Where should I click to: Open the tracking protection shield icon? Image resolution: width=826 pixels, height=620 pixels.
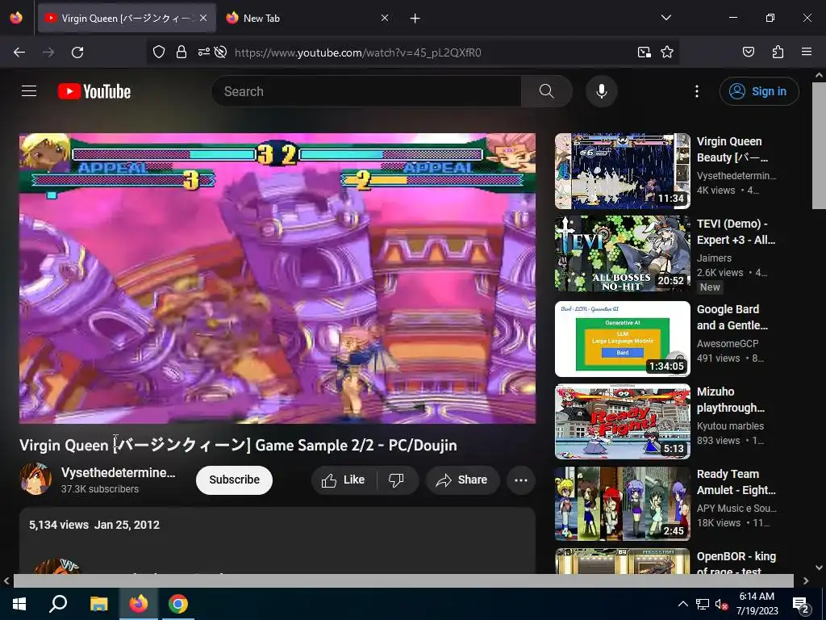pos(159,52)
